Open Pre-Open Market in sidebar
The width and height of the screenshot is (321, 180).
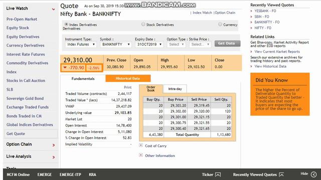[22, 19]
